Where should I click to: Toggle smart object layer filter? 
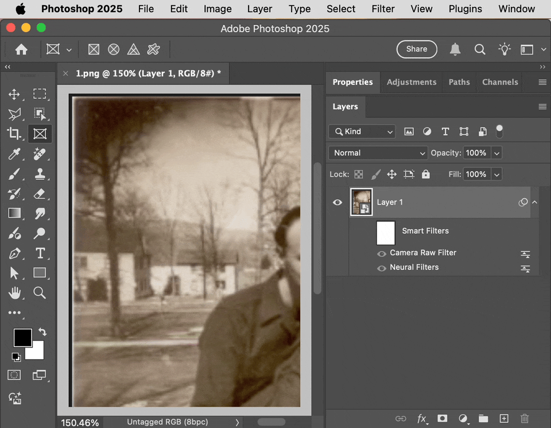pyautogui.click(x=483, y=132)
